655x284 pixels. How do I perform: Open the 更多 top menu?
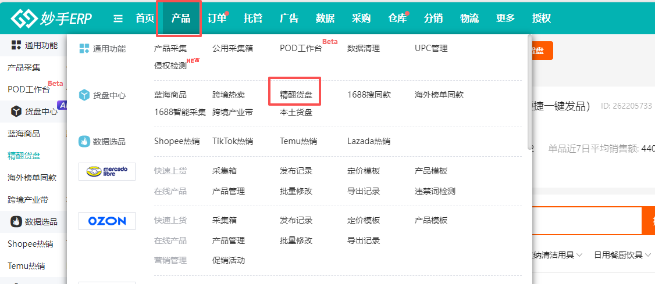(x=506, y=19)
